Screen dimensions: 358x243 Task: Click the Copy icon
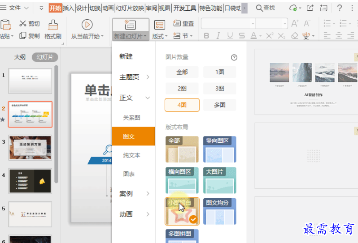(x=23, y=35)
